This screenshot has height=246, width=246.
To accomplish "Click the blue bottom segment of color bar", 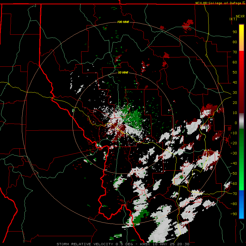I will [x=241, y=204].
